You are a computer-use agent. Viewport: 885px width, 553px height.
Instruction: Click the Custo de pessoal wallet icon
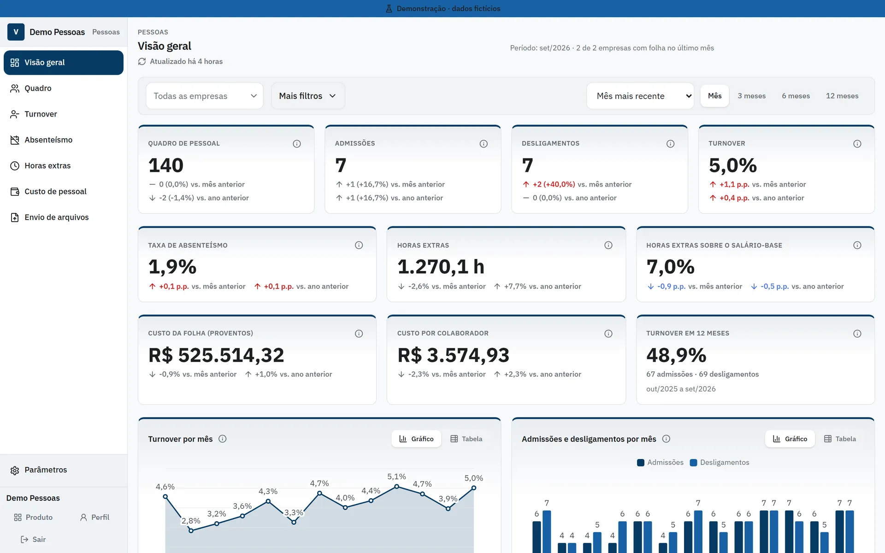(x=15, y=191)
